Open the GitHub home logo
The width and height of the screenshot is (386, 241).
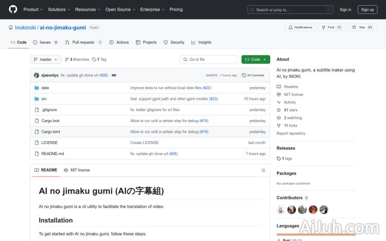click(x=13, y=9)
